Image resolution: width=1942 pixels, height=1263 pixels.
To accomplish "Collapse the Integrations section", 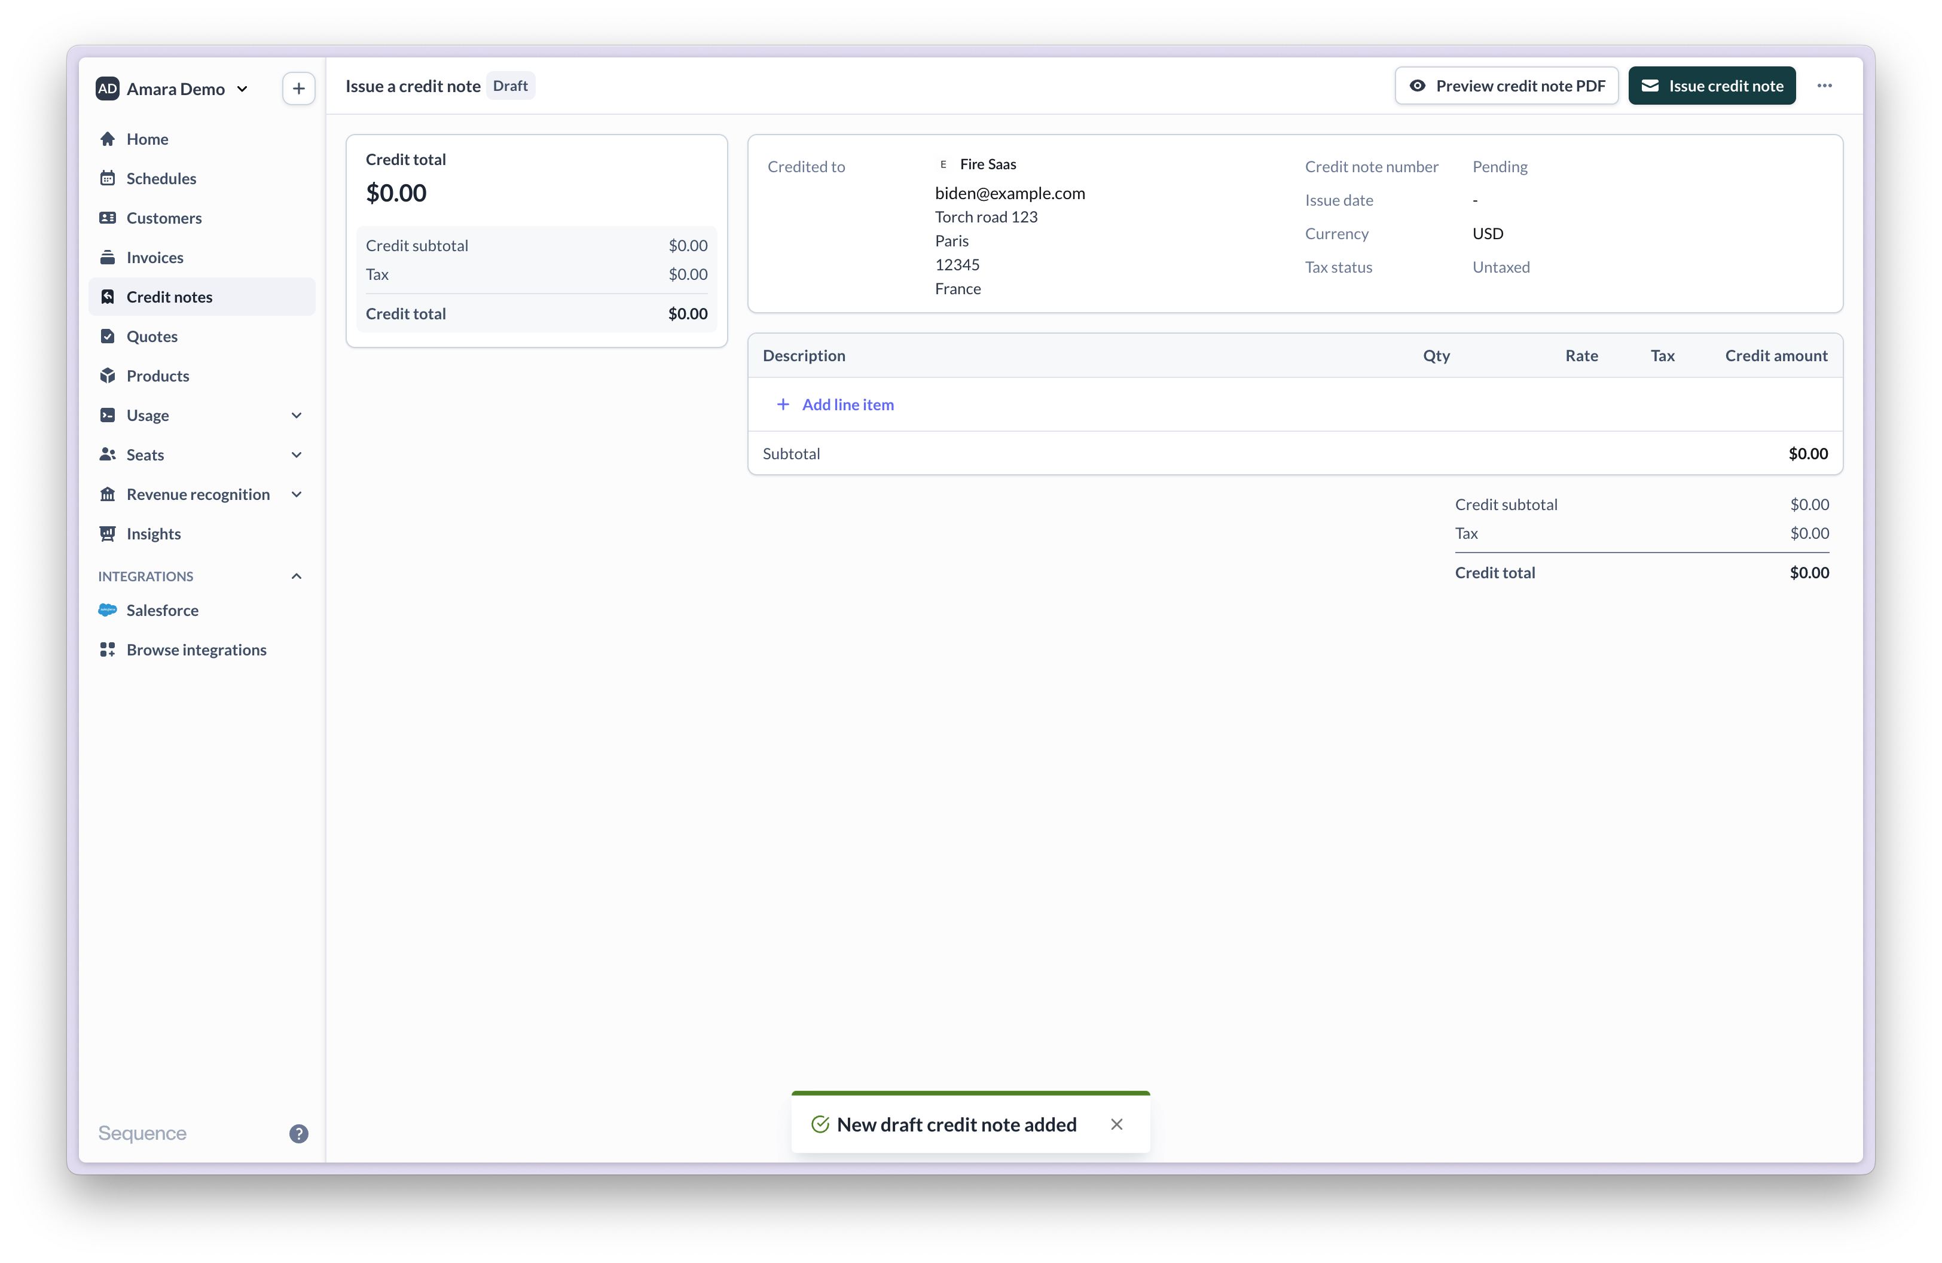I will point(297,576).
